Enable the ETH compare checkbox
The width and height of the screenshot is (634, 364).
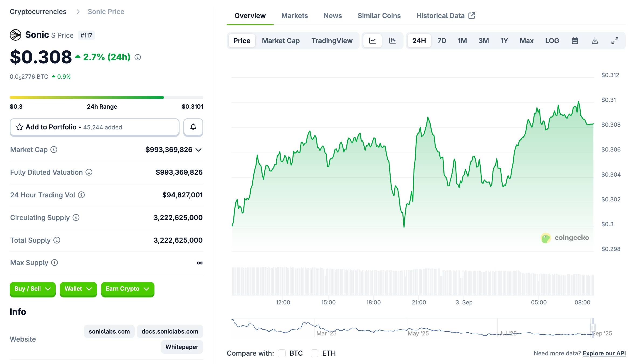[315, 353]
